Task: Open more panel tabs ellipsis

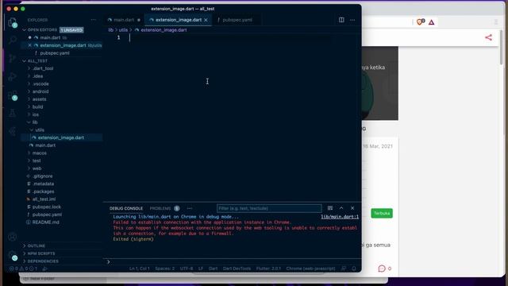Action: (190, 208)
